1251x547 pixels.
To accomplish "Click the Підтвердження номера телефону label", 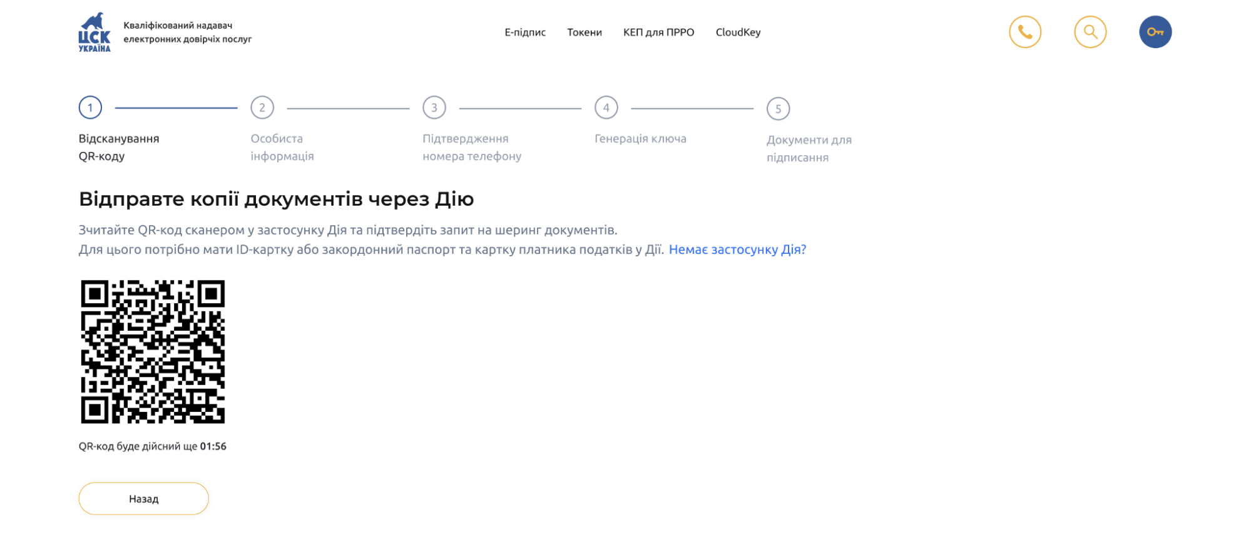I will coord(472,148).
